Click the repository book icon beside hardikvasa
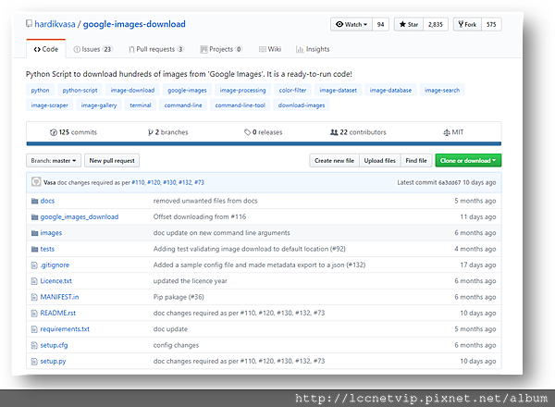This screenshot has width=555, height=407. coord(29,24)
